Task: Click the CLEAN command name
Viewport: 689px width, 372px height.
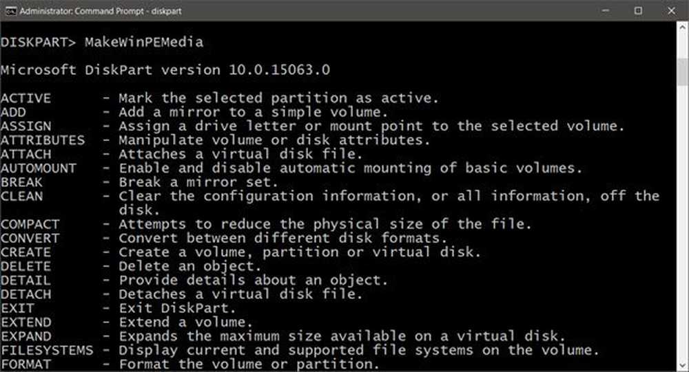Action: coord(21,196)
